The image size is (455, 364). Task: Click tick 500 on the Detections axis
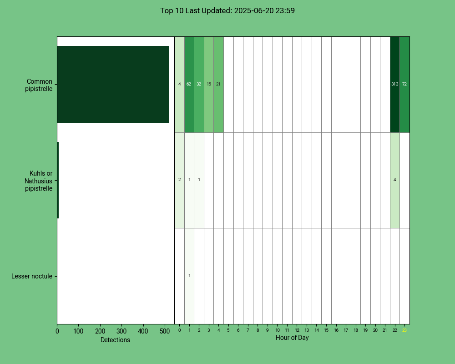[165, 331]
